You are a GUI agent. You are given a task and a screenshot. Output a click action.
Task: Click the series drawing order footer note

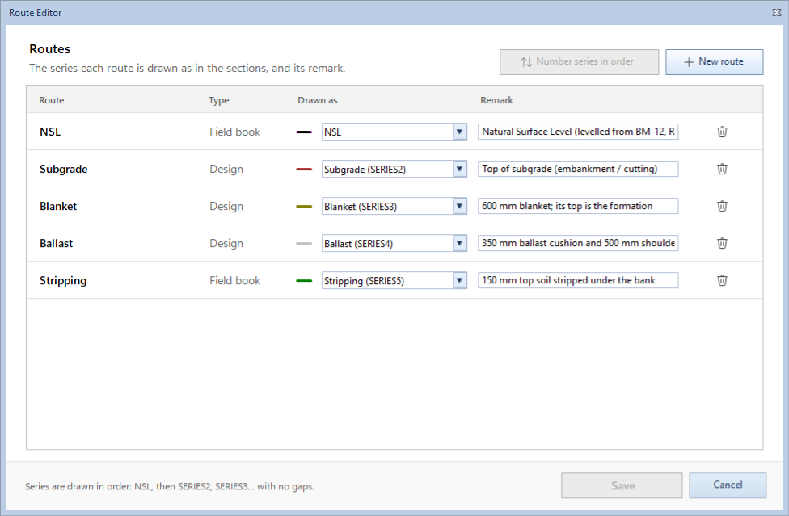pos(170,486)
